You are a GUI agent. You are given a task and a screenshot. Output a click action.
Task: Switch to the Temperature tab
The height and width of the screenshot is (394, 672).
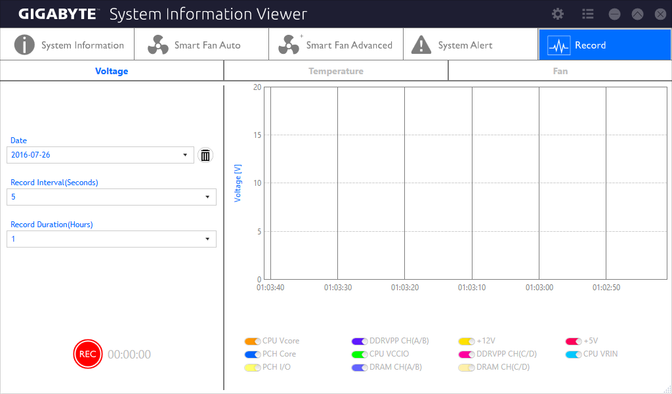coord(336,71)
